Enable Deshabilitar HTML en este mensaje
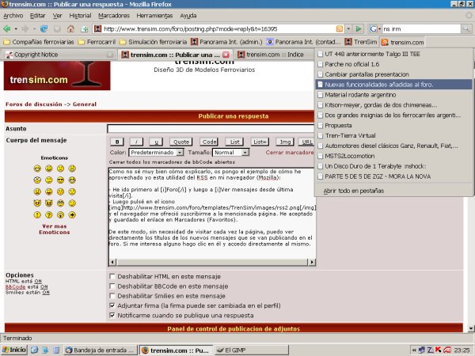This screenshot has height=356, width=475. 112,275
